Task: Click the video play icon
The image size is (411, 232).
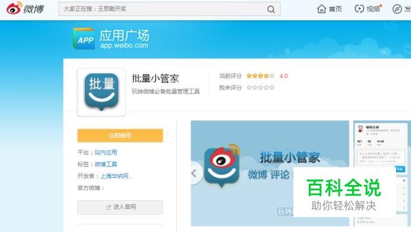Action: pos(359,9)
